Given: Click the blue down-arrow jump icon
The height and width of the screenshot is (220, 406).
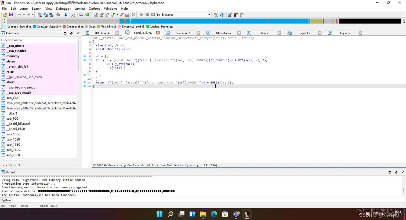Looking at the screenshot, I should (x=66, y=15).
